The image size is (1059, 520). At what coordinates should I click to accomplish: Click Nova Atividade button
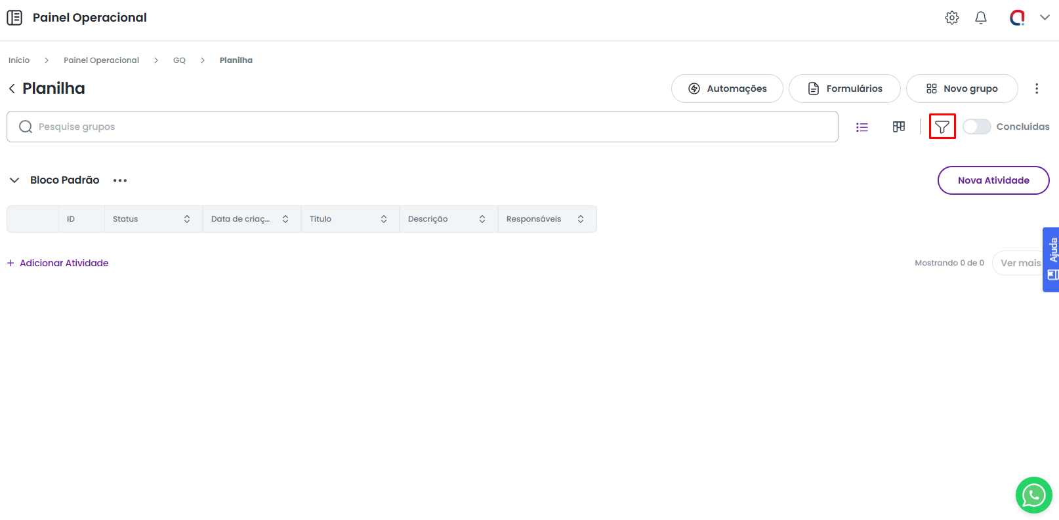[993, 180]
